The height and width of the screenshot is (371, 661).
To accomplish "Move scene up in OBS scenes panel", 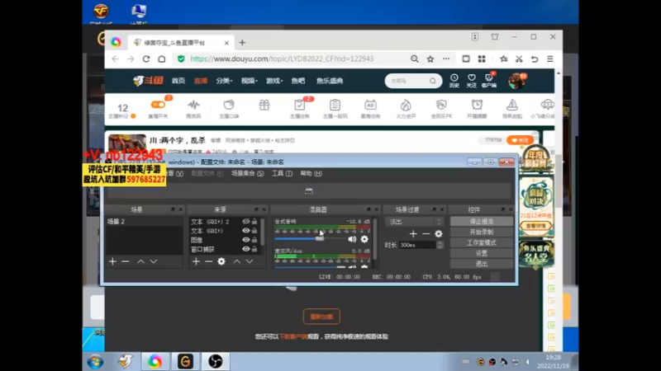I will [140, 261].
